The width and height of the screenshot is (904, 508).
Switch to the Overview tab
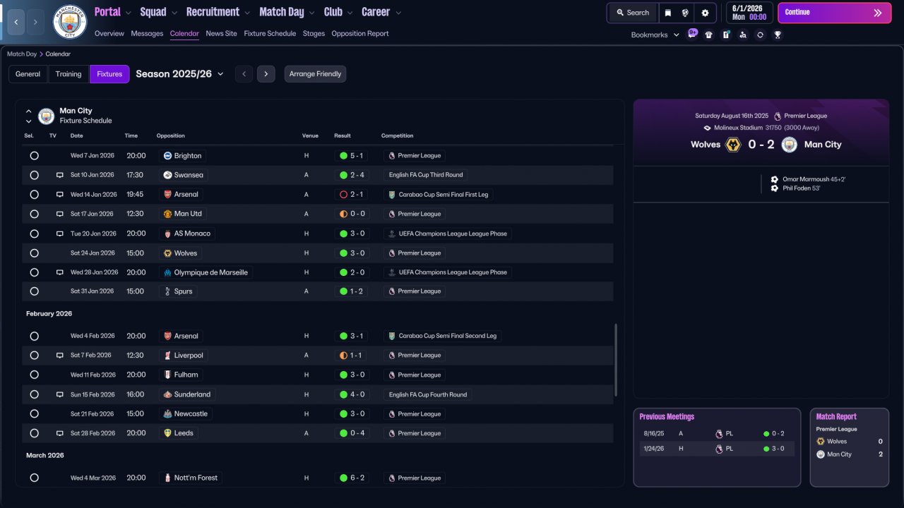tap(109, 33)
